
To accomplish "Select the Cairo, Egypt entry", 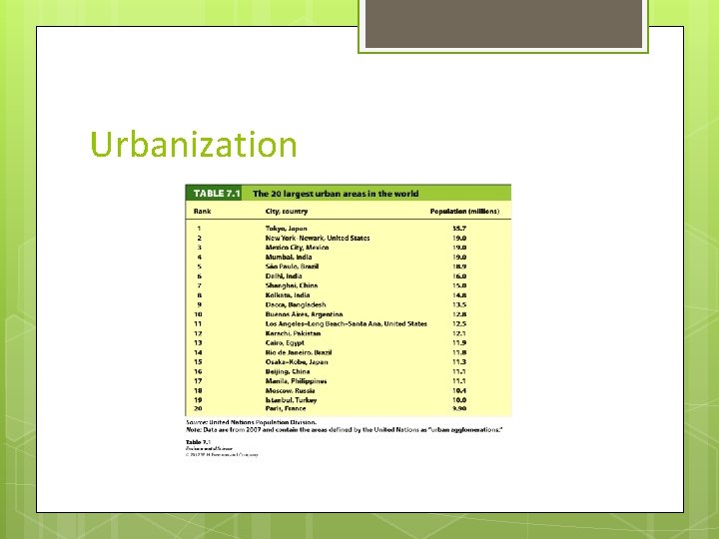I will click(285, 342).
